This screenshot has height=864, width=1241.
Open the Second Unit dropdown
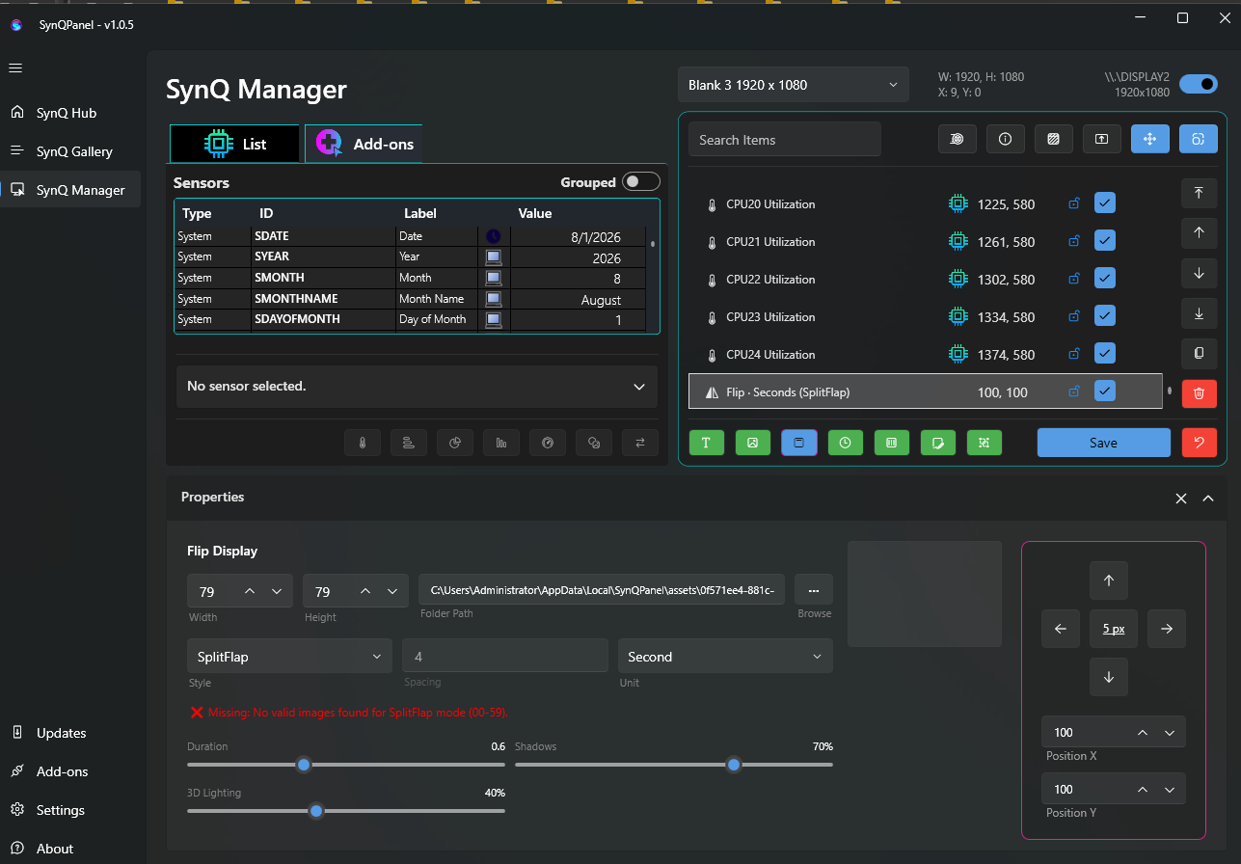[x=725, y=657]
